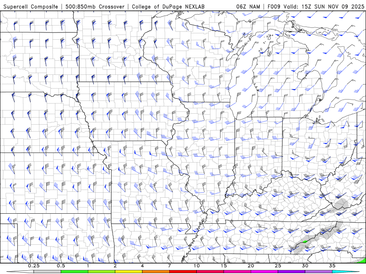Select the yellow 2–4 colorbar segment
Screen dimensions: 366x274
pyautogui.click(x=129, y=272)
